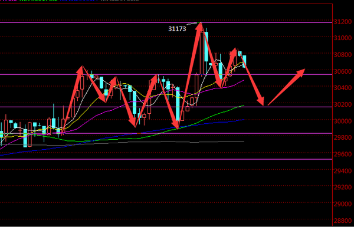Screen dimensions: 354x227
Task: Select the 31200 price axis label
Action: coord(342,22)
